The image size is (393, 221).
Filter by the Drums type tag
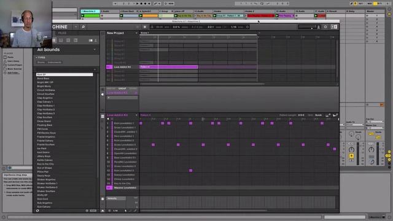41,62
